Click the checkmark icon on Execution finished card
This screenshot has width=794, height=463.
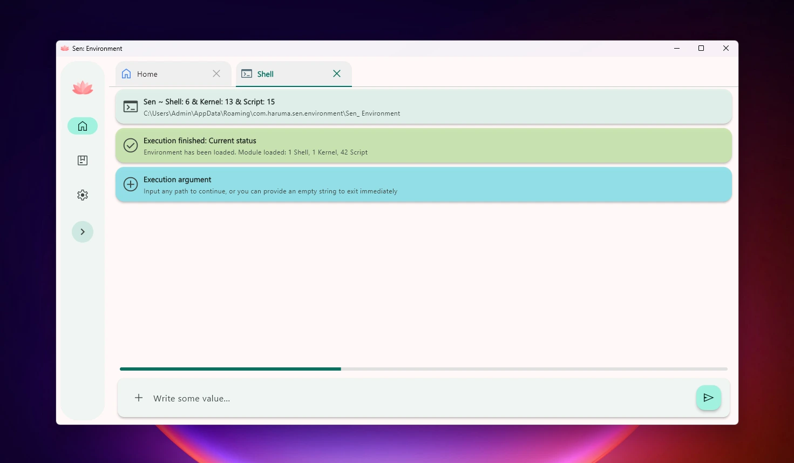tap(131, 145)
